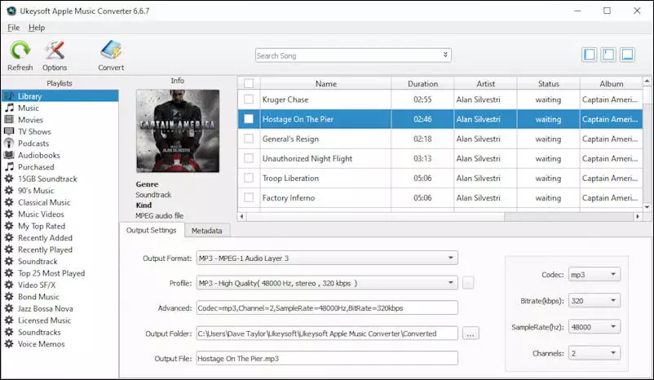The image size is (654, 380).
Task: Open the Codec dropdown
Action: 594,275
